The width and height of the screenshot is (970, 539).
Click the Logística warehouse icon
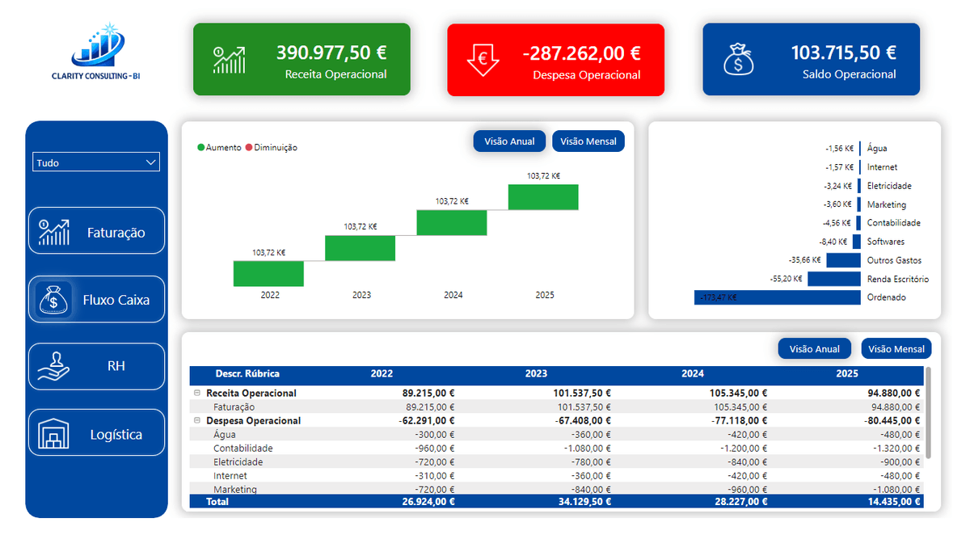(x=54, y=435)
